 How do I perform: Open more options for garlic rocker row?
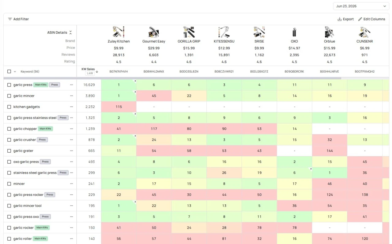(71, 228)
